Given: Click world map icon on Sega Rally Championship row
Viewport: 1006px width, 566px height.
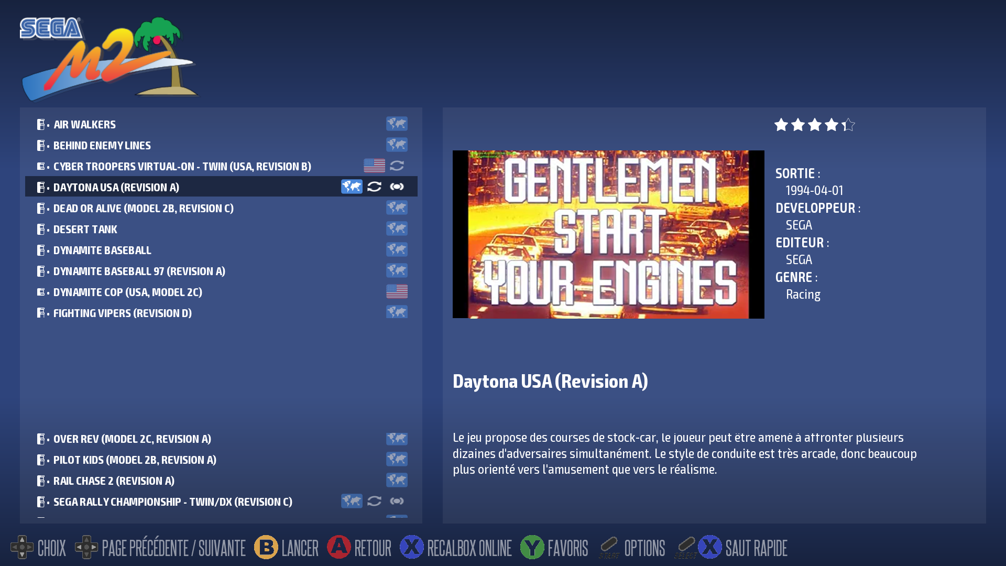Looking at the screenshot, I should coord(352,501).
